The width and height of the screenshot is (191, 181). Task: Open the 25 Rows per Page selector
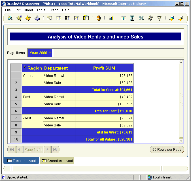point(167,149)
